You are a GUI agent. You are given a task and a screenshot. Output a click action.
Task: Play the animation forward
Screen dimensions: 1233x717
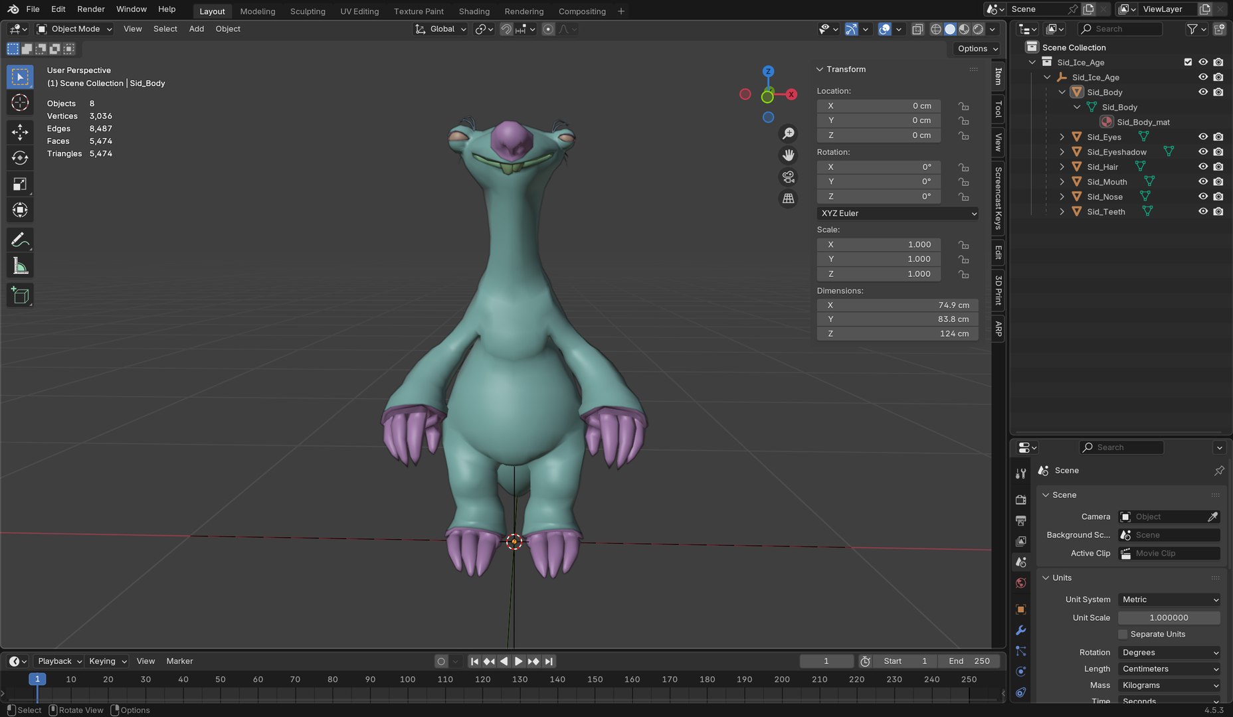click(518, 661)
